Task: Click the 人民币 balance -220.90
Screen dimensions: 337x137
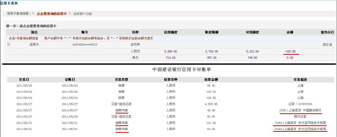Action: (x=290, y=51)
